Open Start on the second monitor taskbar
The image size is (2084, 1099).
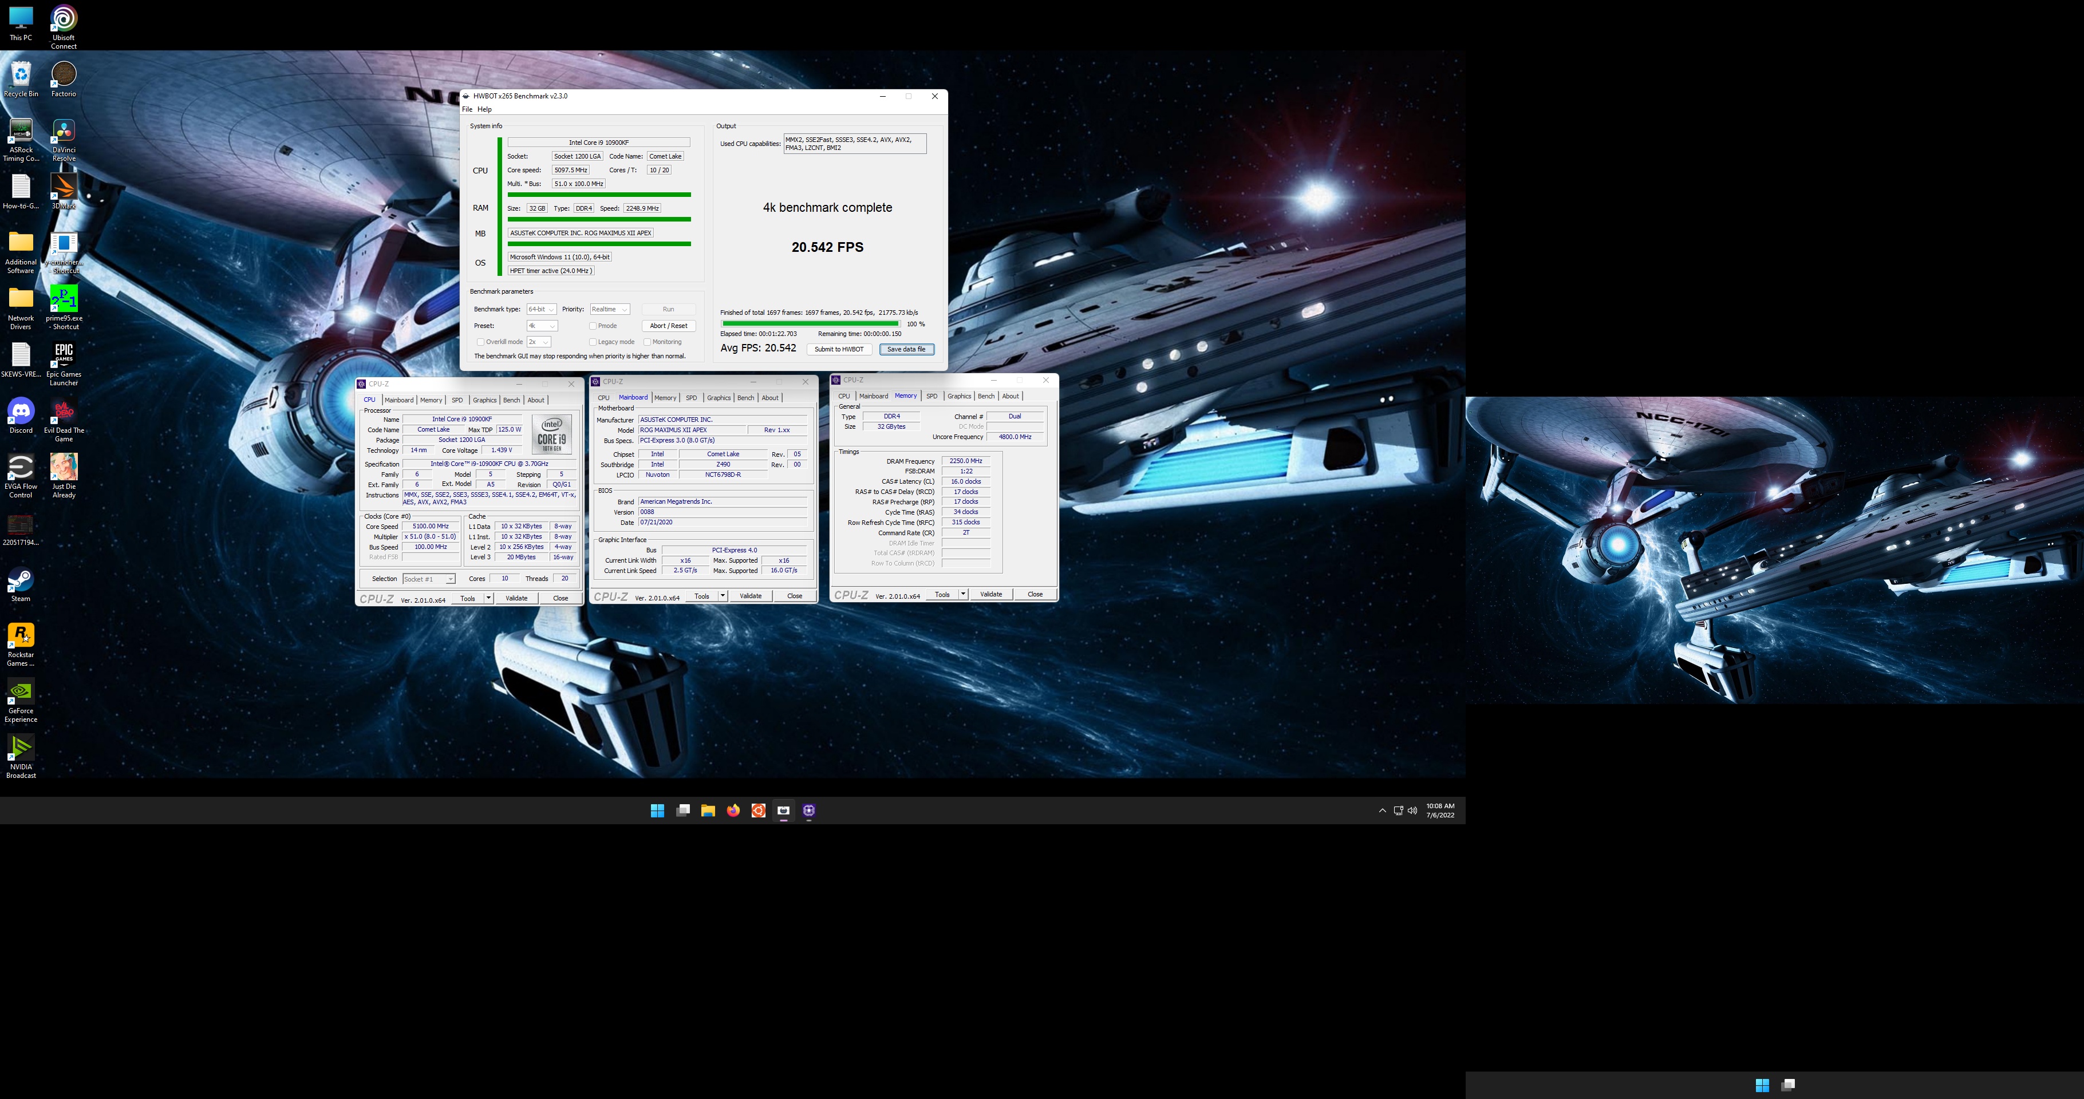[1762, 1085]
